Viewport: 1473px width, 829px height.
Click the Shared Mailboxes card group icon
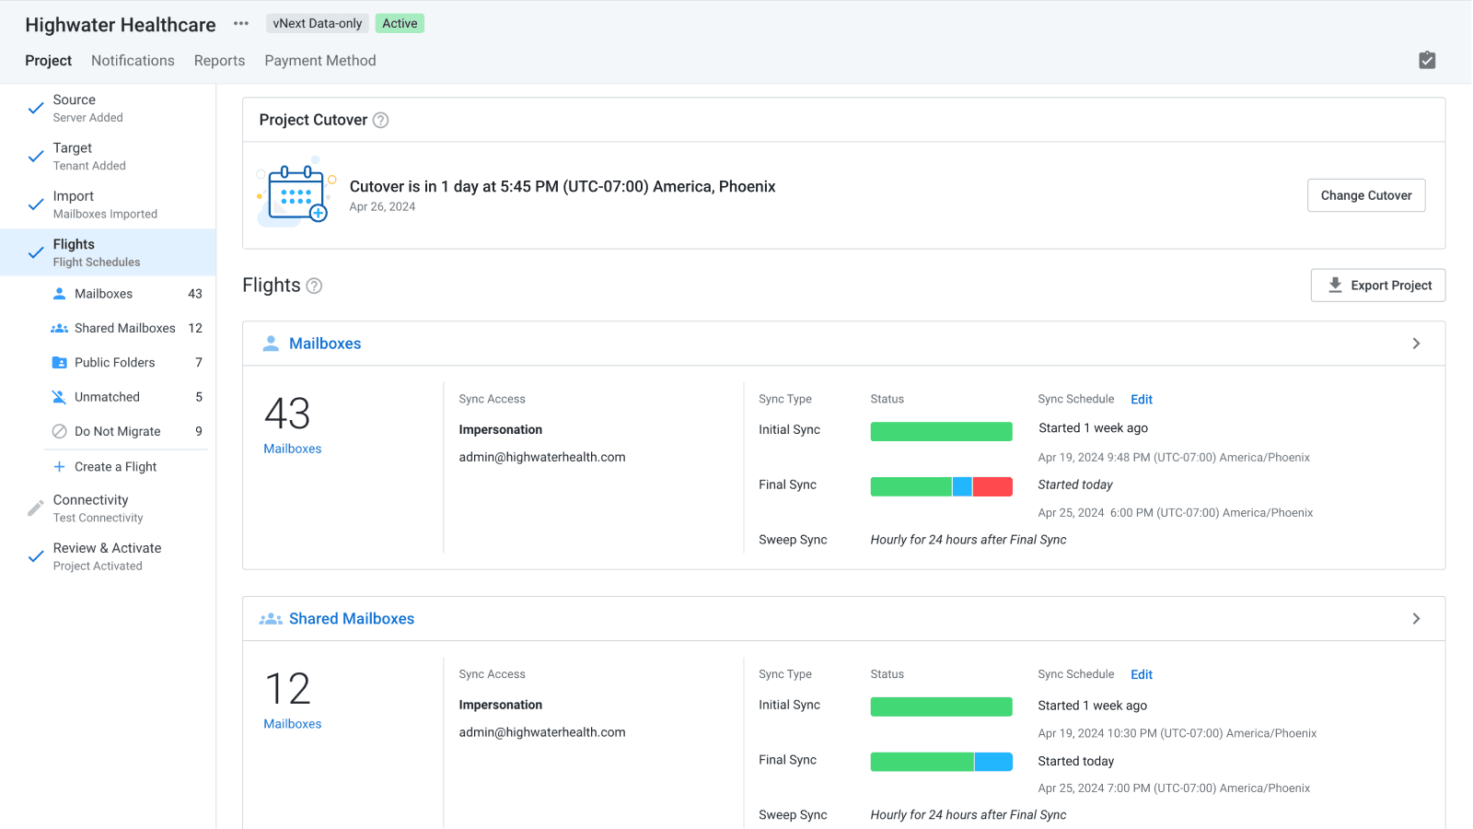click(x=271, y=619)
